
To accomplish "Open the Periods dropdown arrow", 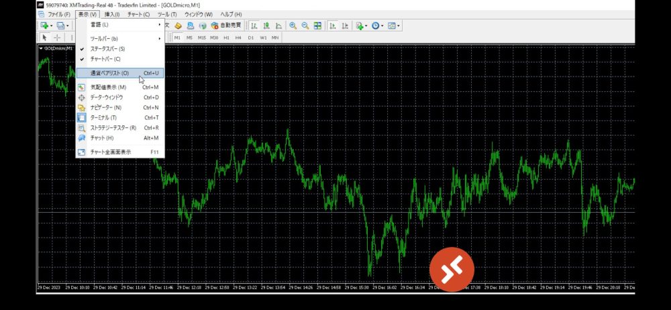I will point(382,25).
